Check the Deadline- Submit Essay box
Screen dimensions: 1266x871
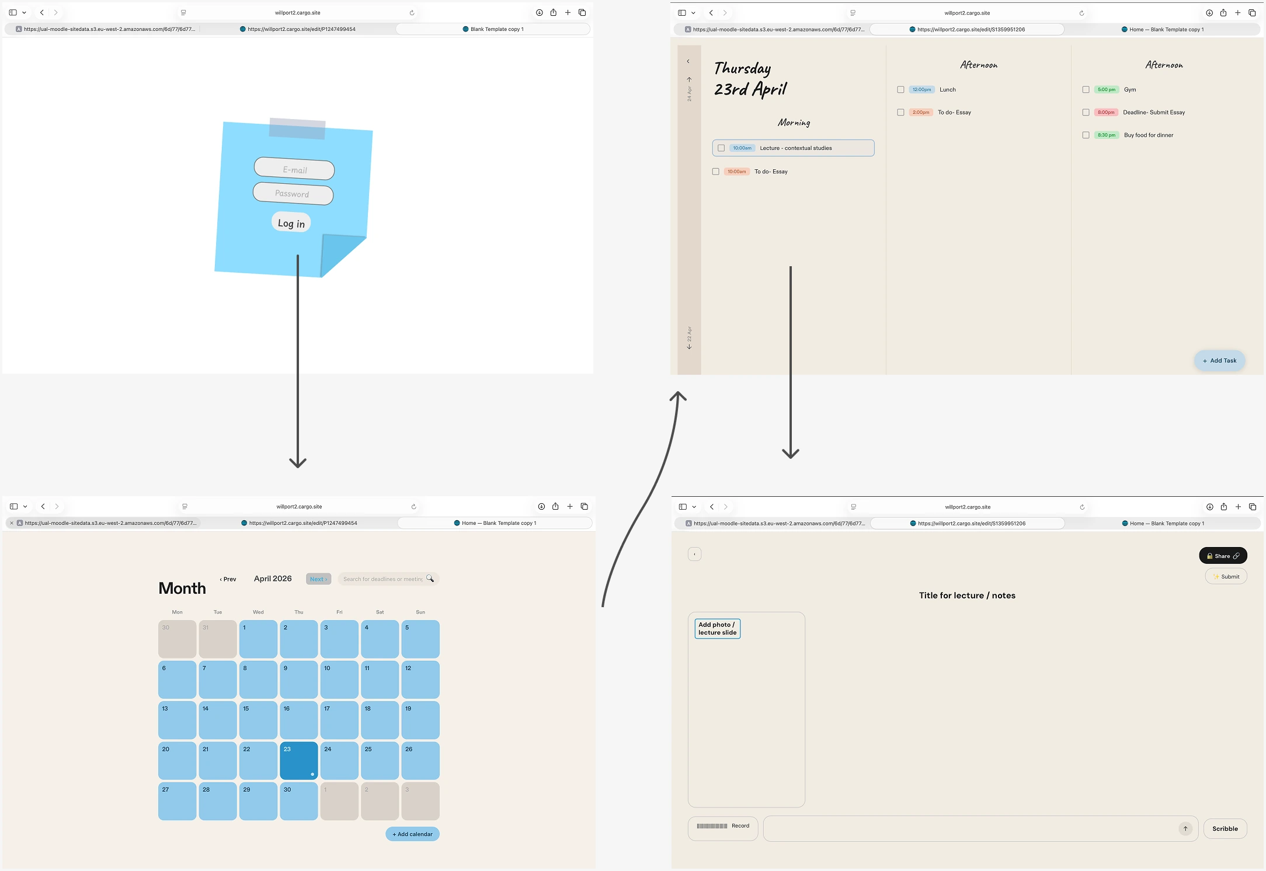(x=1086, y=113)
